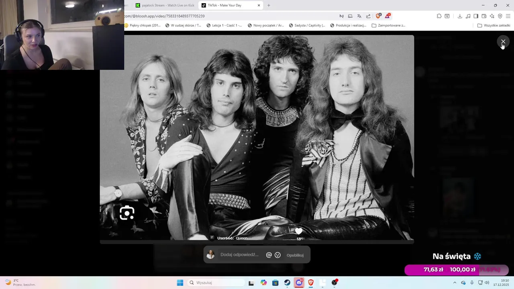Open the Brave Wallet icon
Screen dimensions: 514x289
484,16
